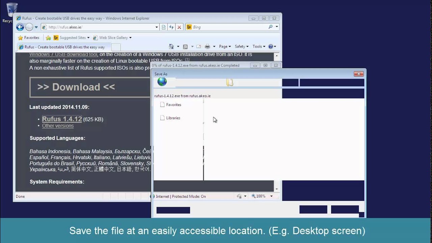This screenshot has height=243, width=432.
Task: Click the search magnifier icon
Action: [x=271, y=27]
